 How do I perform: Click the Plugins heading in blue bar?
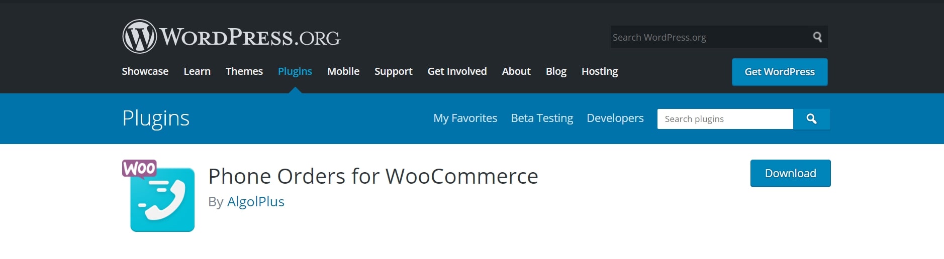pos(156,118)
